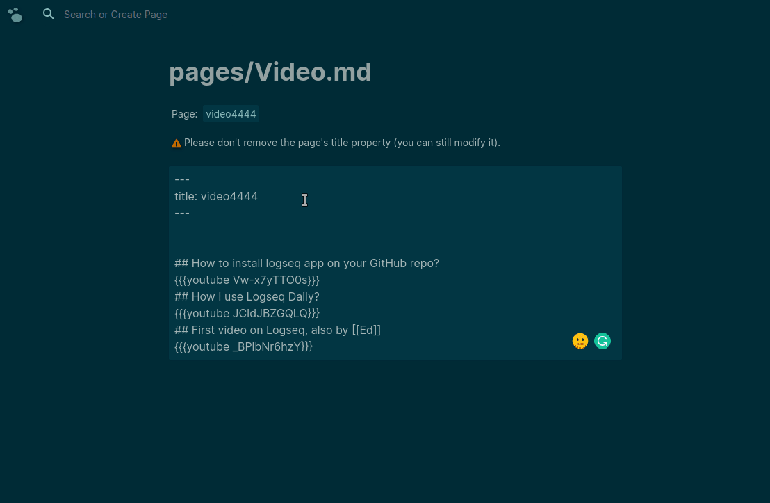The height and width of the screenshot is (503, 770).
Task: Select the youtube JCIdJBZGQLQ macro line
Action: pyautogui.click(x=247, y=313)
